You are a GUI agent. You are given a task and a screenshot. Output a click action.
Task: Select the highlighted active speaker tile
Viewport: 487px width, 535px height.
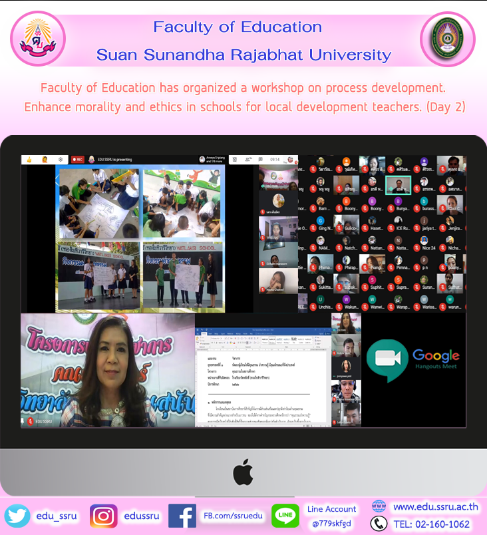click(398, 186)
